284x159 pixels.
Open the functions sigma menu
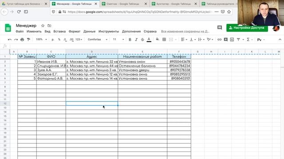point(248,39)
